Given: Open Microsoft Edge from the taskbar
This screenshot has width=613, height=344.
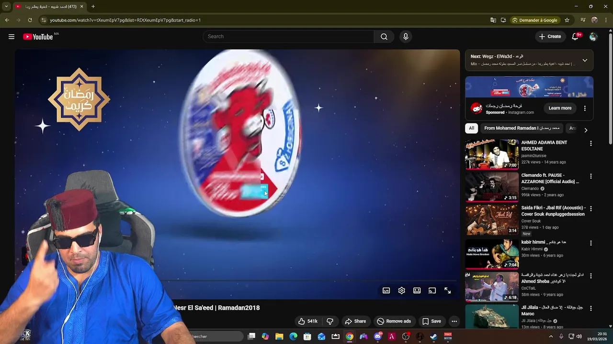Looking at the screenshot, I should point(293,336).
